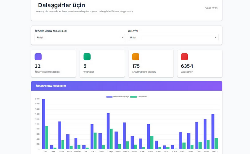Screen dimensions: 250x154
Task: Click the purple Ýokary okuw mekdepleri card icon
Action: point(38,57)
